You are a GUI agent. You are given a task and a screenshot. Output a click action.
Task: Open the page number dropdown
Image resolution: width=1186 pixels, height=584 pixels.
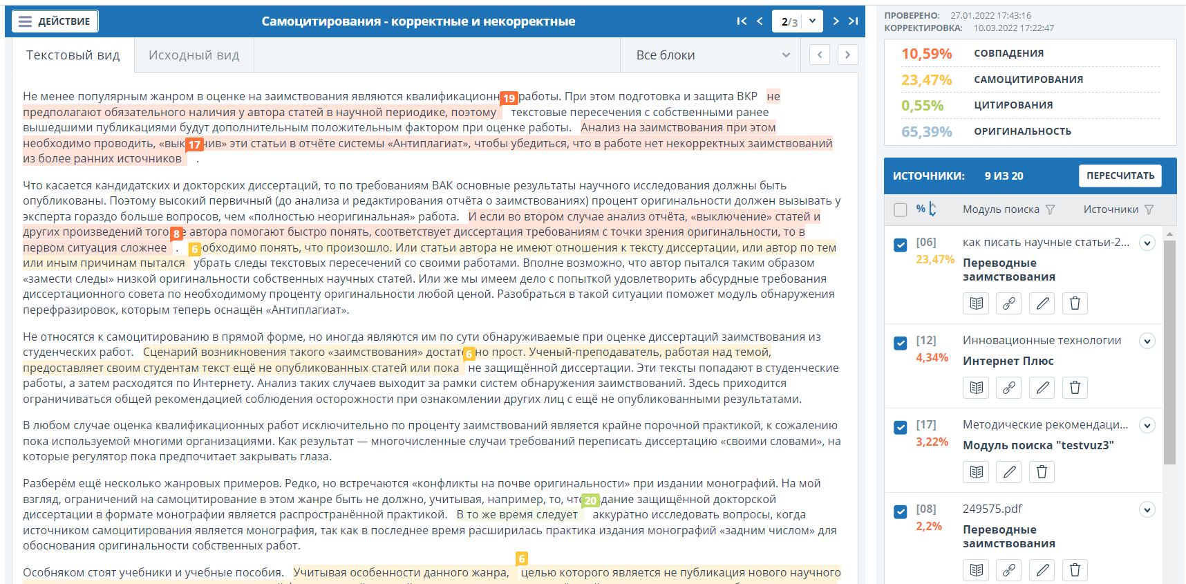(812, 21)
